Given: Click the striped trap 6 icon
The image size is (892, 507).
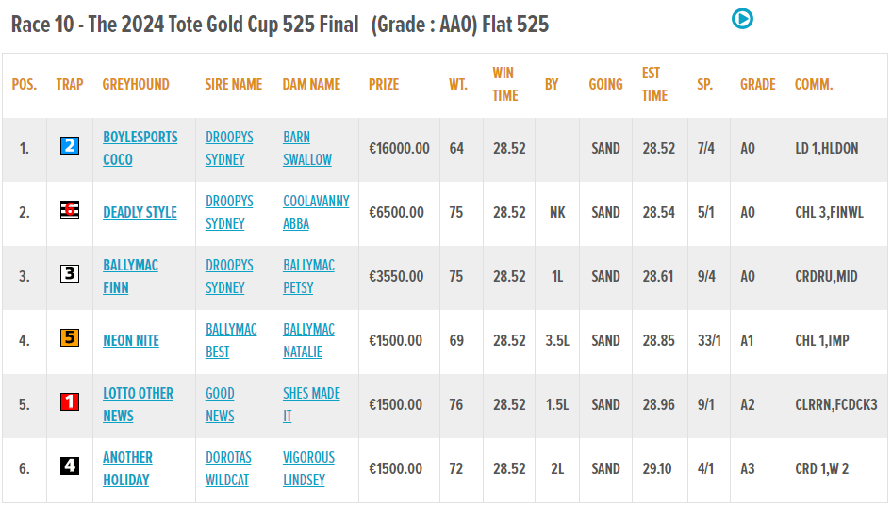Looking at the screenshot, I should [70, 210].
